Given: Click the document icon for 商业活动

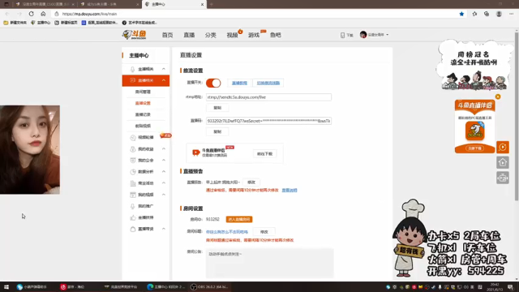Looking at the screenshot, I should (133, 183).
